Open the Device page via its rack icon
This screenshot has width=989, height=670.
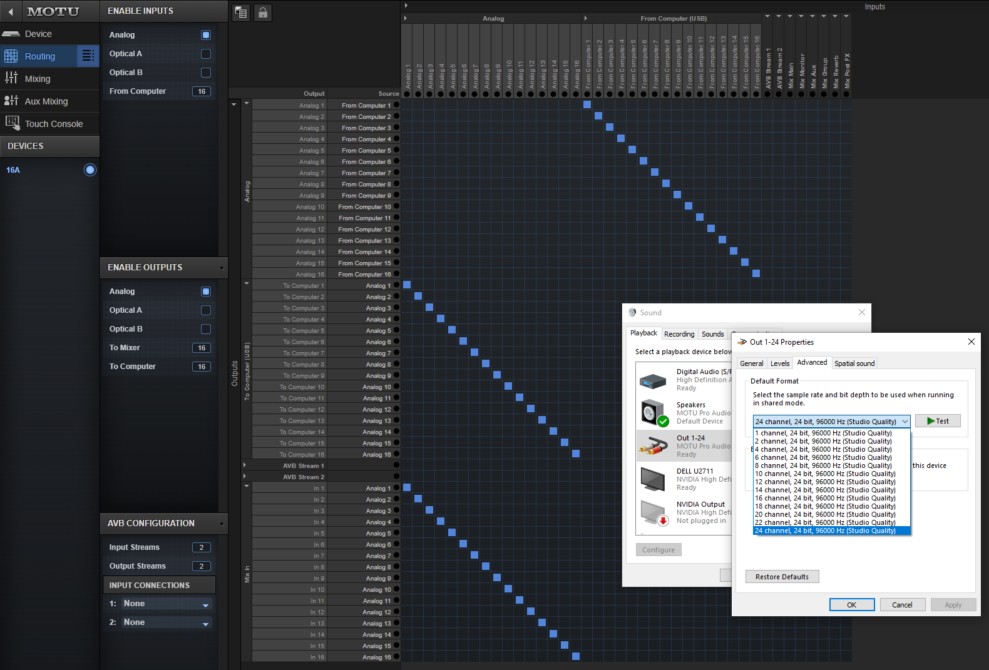click(11, 34)
